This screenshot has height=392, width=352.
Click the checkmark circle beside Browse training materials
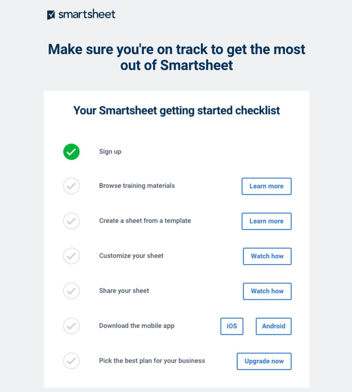coord(71,186)
